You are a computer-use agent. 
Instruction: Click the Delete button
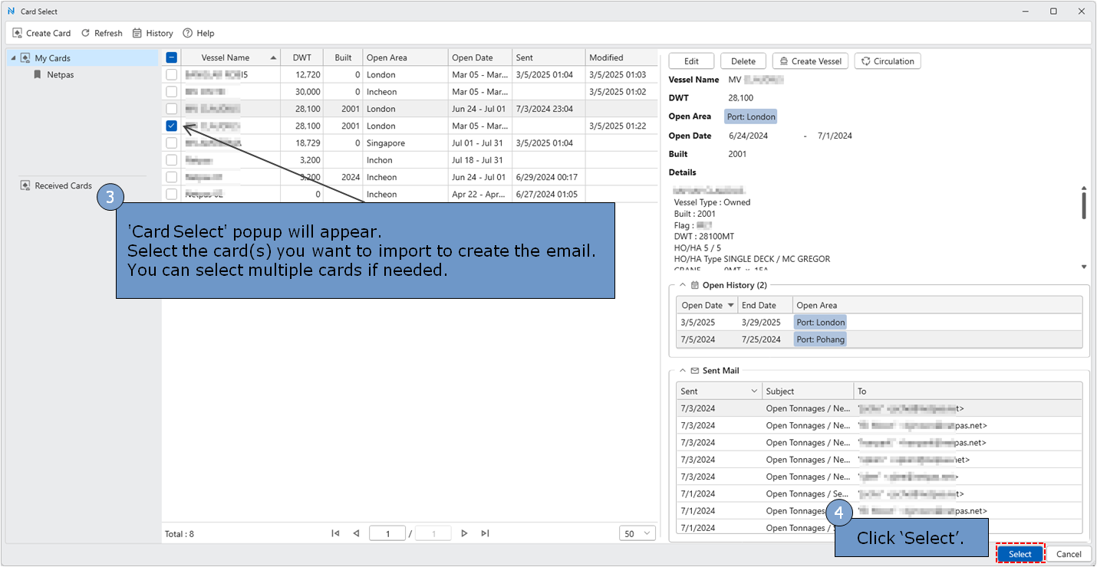tap(743, 61)
